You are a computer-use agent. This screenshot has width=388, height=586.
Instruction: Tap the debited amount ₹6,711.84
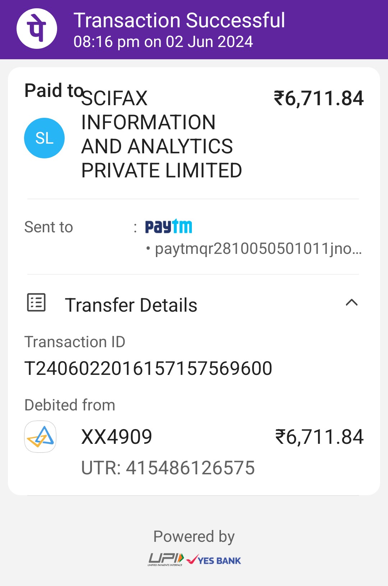tap(319, 437)
